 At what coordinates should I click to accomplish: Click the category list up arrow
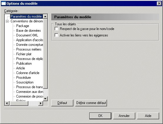pos(45,16)
